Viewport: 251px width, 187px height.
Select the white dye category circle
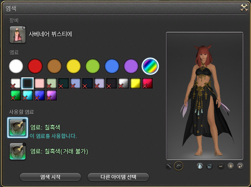point(16,66)
